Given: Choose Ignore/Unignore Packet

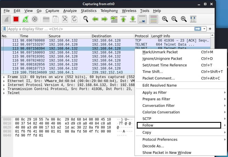Looking at the screenshot, I should click(x=181, y=59).
